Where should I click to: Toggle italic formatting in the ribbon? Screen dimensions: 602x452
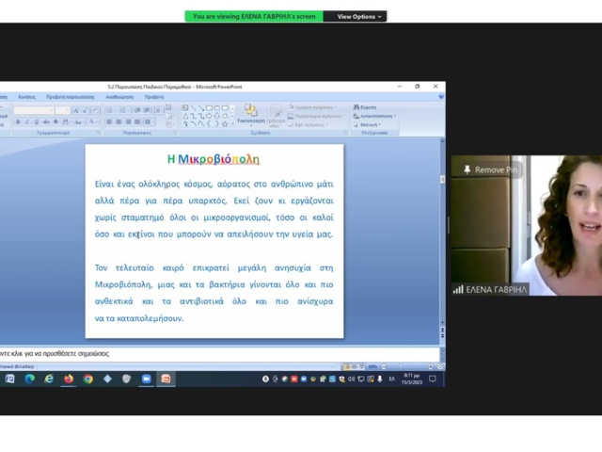click(x=27, y=121)
